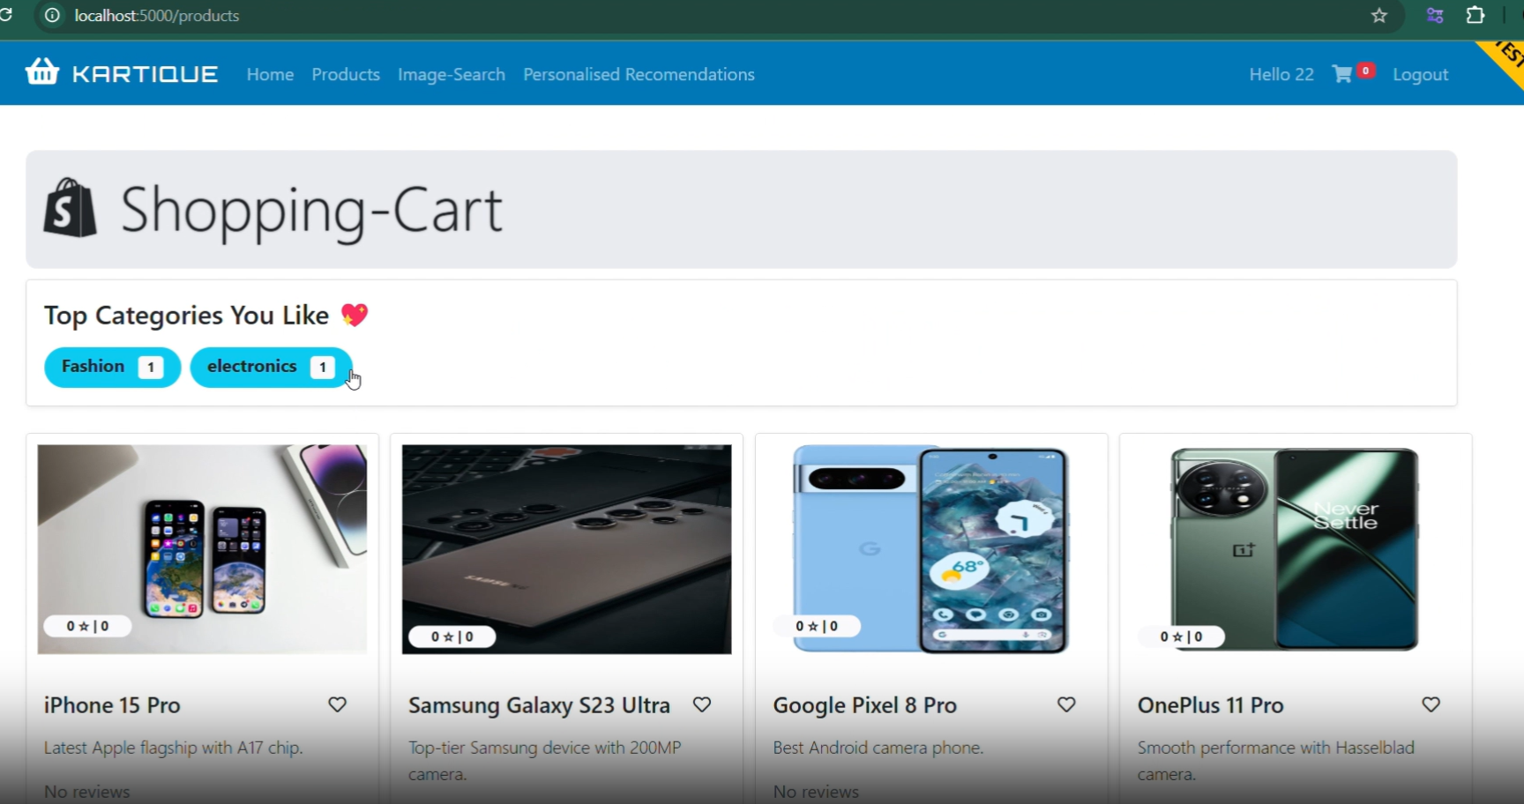
Task: Bookmark this page with the star icon
Action: click(1379, 16)
